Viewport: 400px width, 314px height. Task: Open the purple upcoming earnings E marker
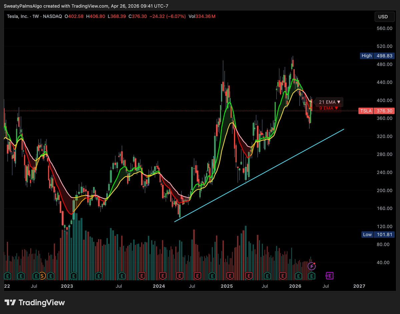pos(329,276)
